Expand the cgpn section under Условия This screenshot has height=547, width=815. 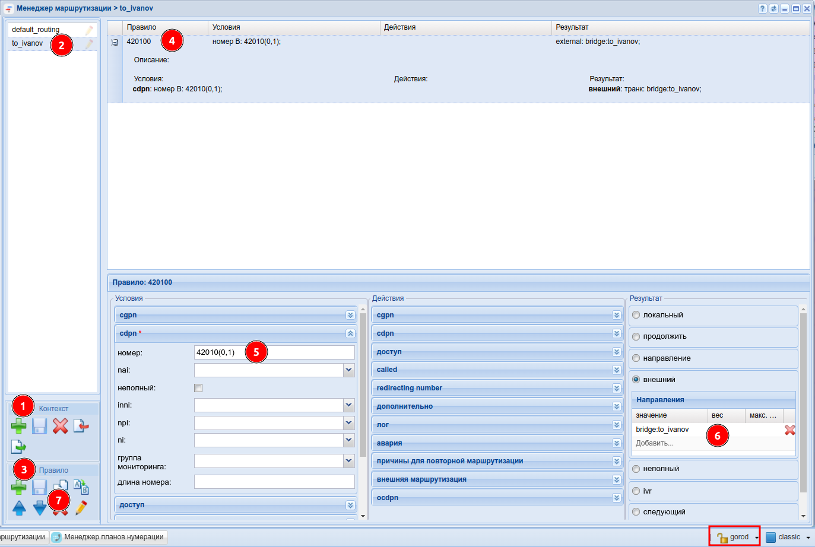(x=350, y=315)
